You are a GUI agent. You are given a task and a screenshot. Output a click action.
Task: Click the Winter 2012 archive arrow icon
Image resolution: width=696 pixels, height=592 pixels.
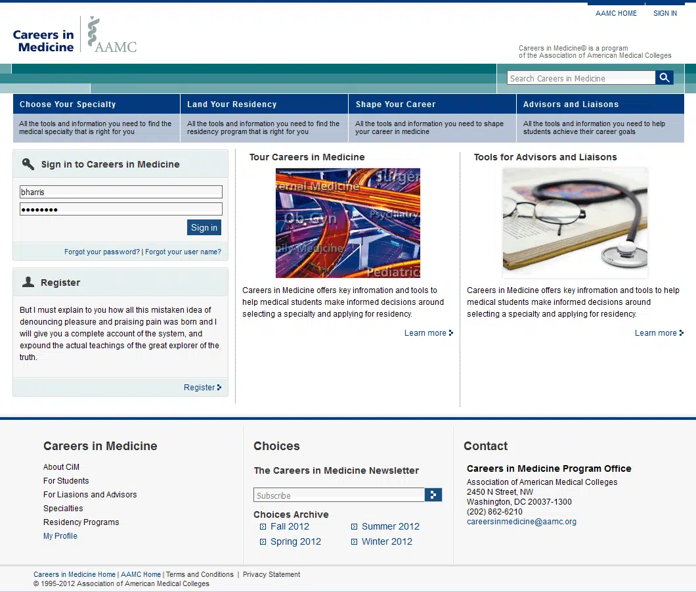[354, 542]
